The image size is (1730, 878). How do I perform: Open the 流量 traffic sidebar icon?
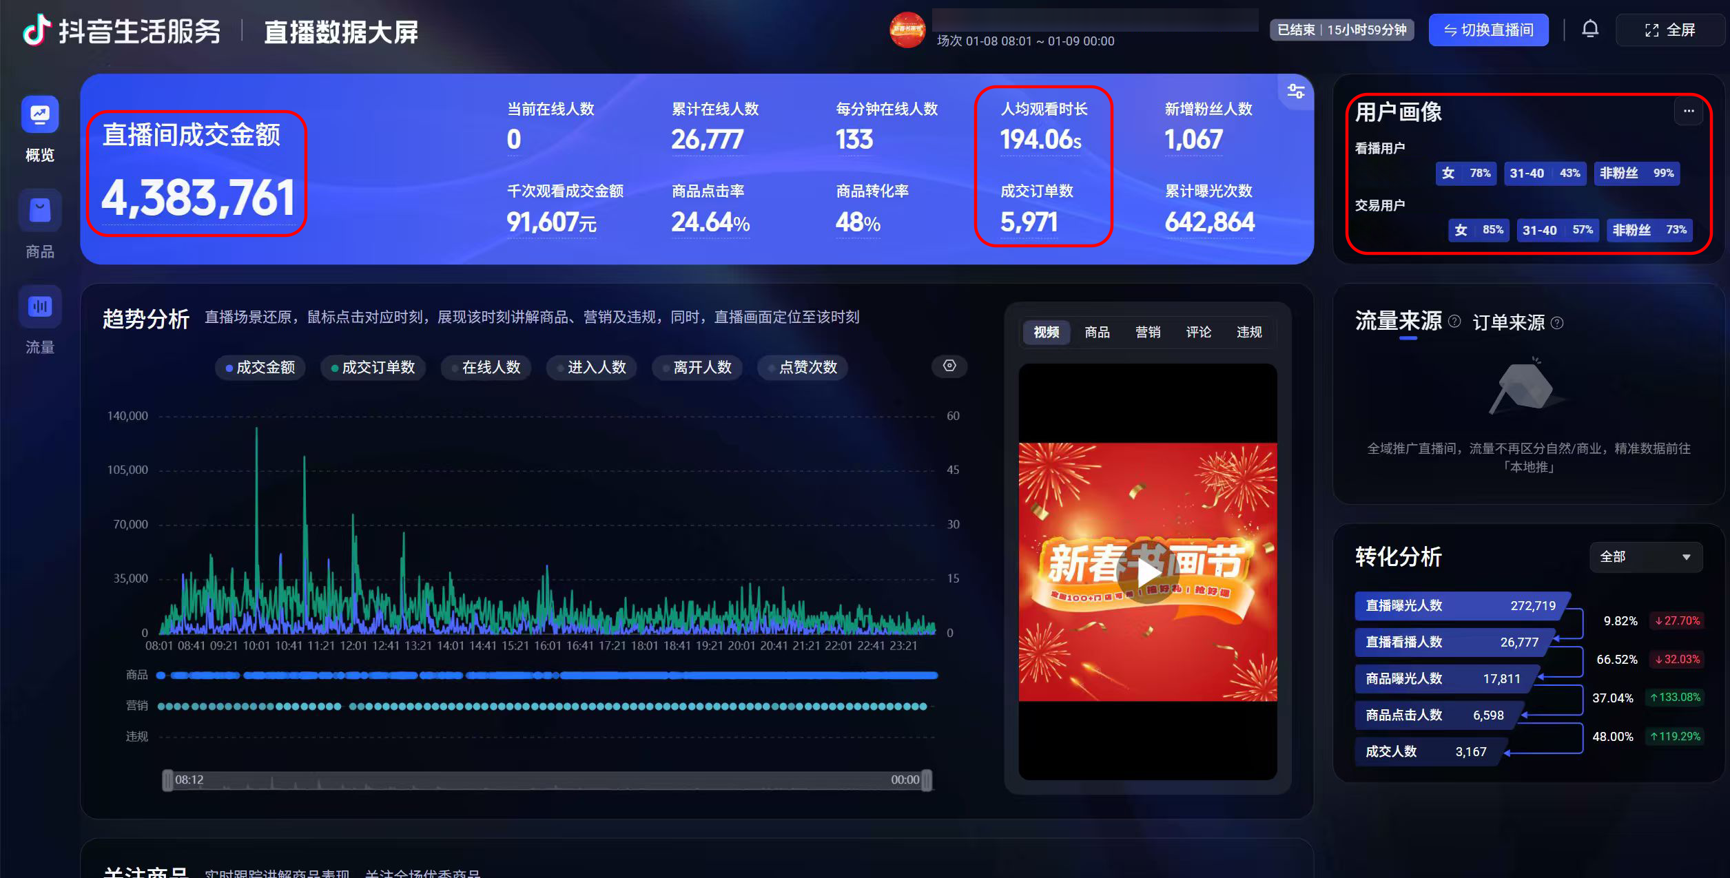point(40,306)
